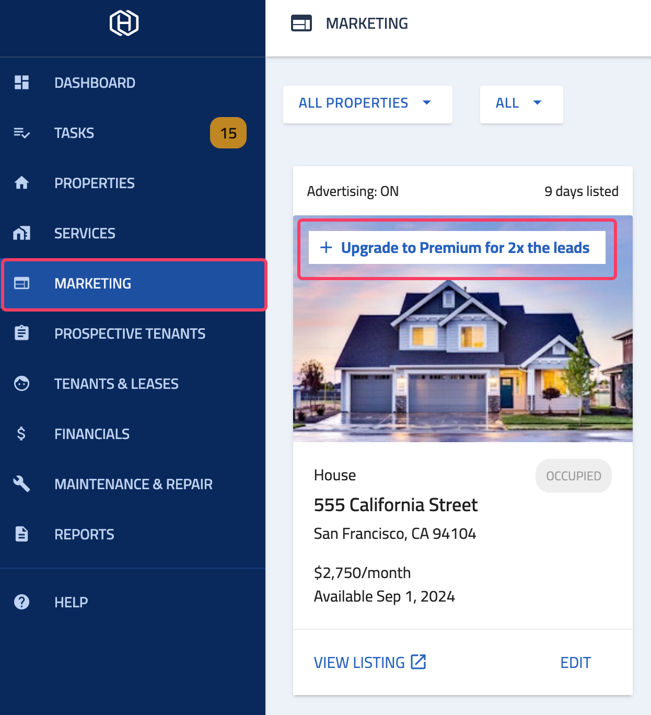This screenshot has width=651, height=715.
Task: Click the All filter dropdown arrow
Action: (x=538, y=102)
